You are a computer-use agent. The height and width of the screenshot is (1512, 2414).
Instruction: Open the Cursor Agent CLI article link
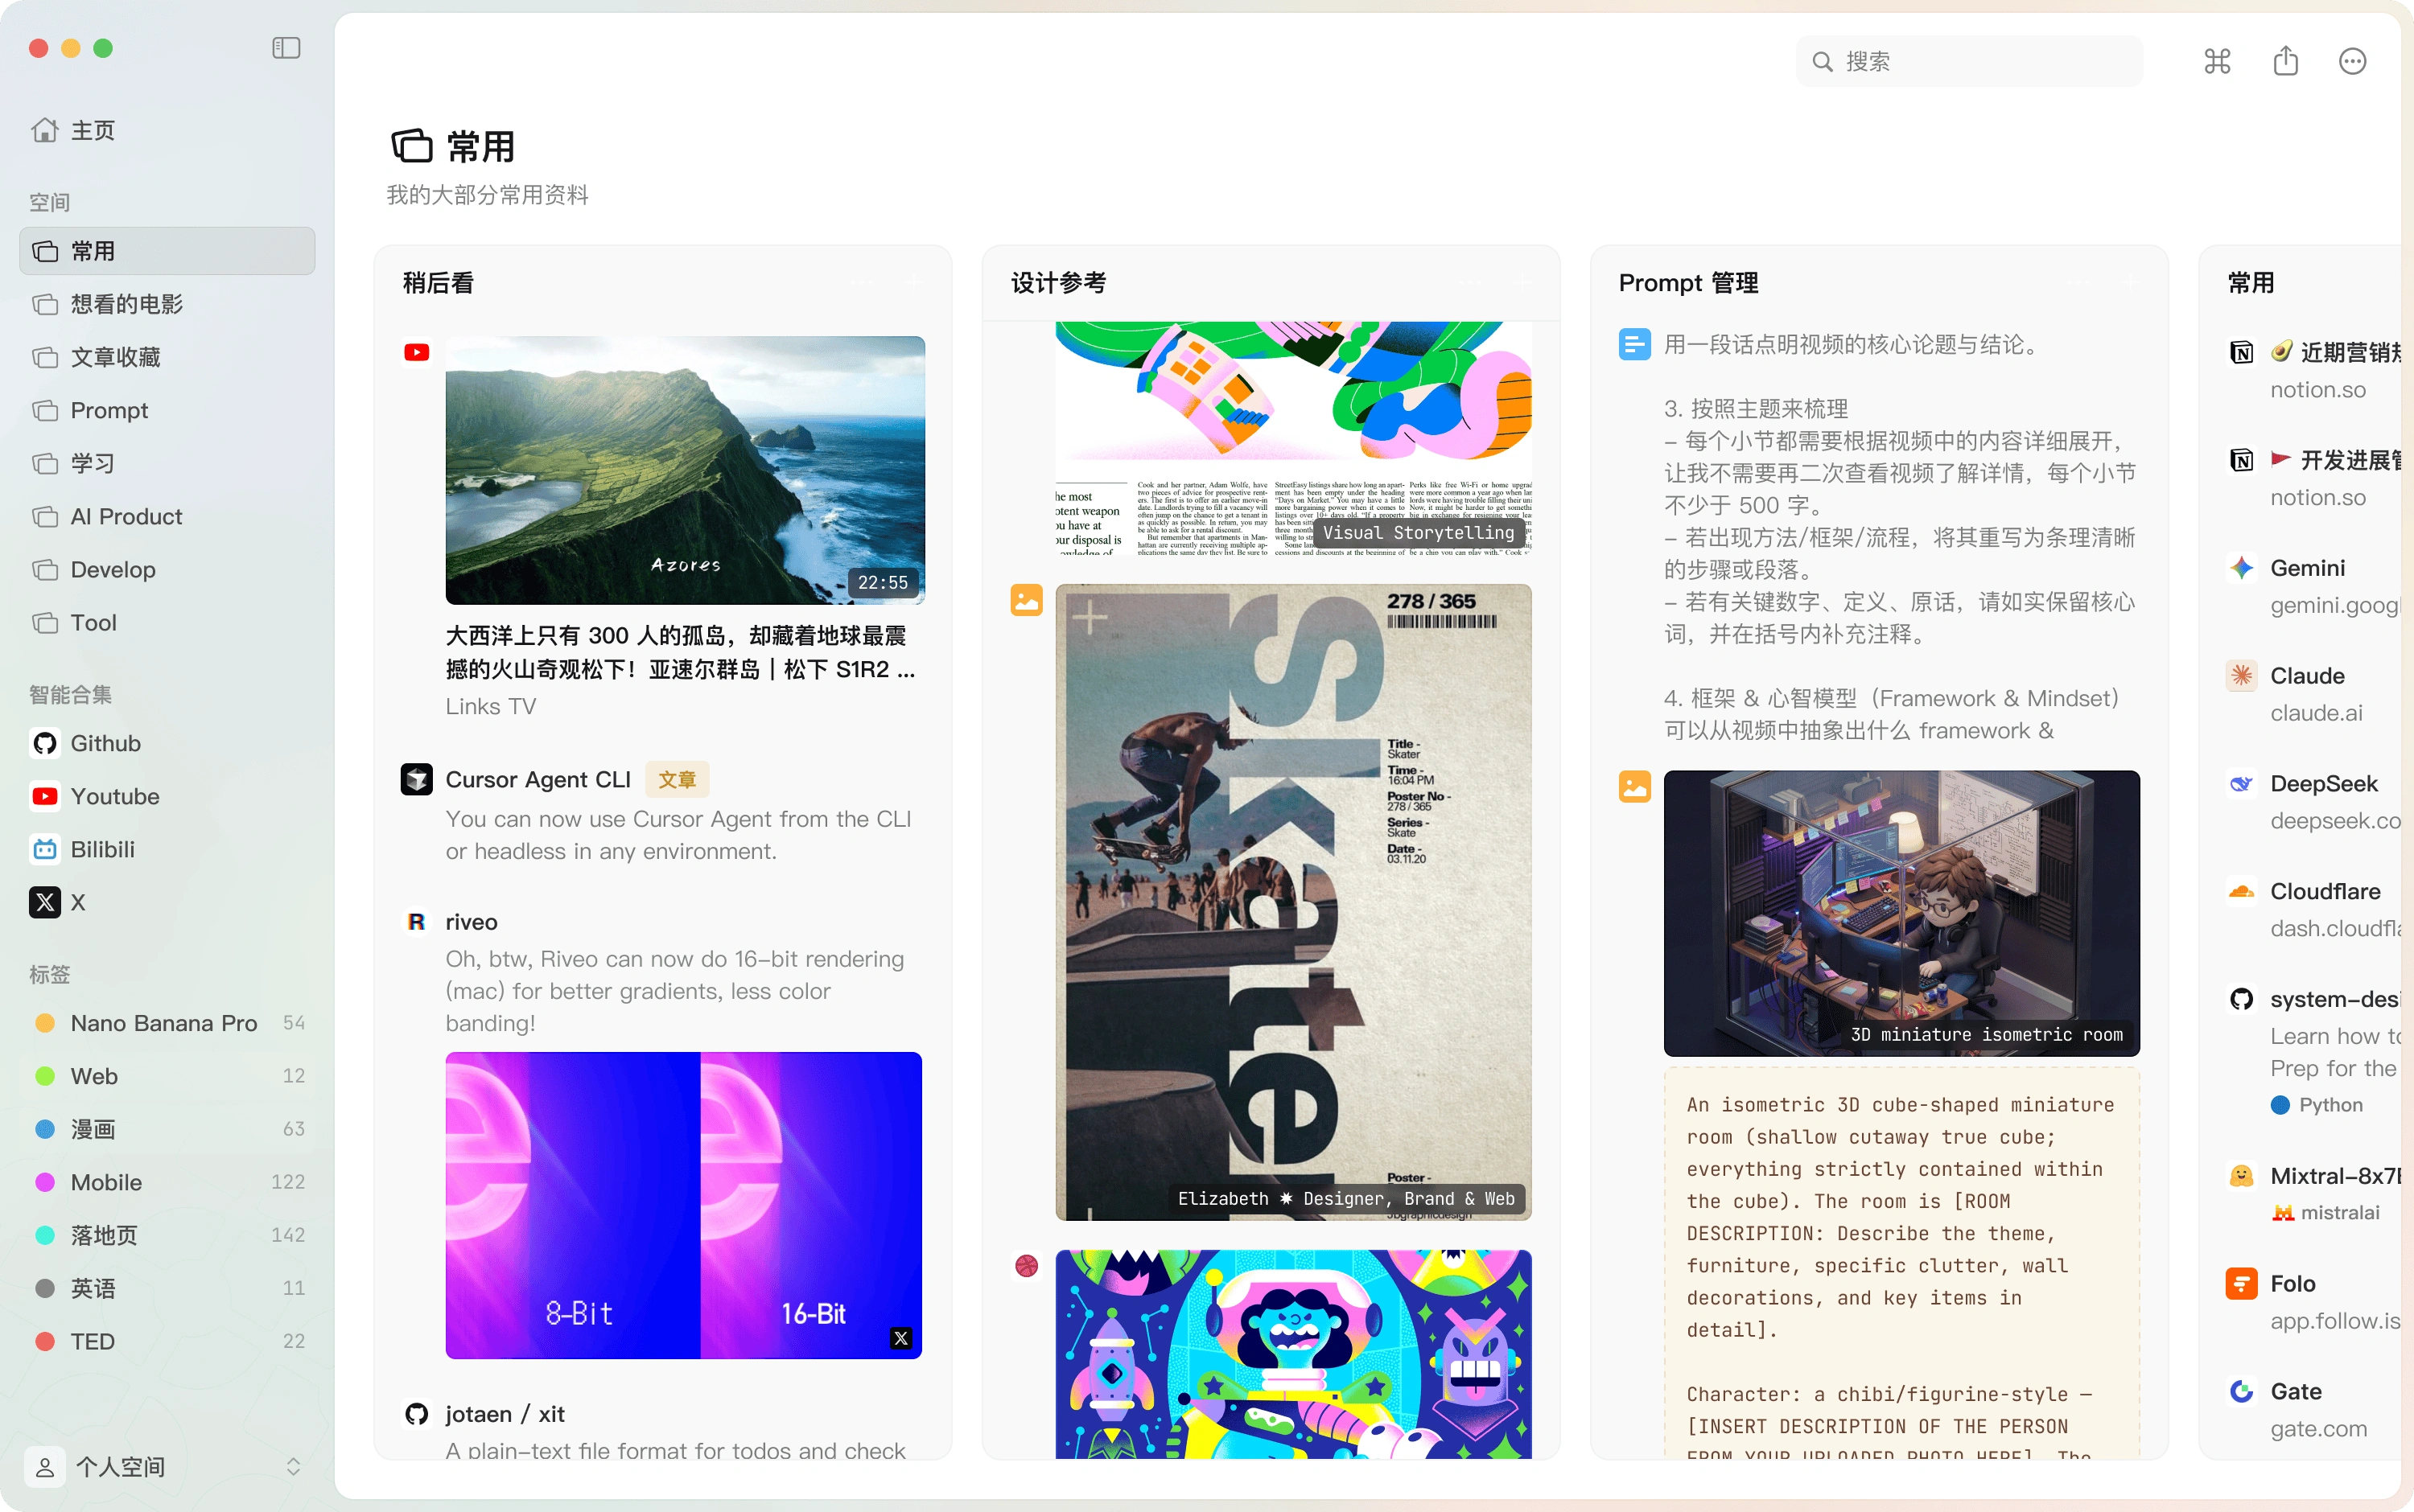[538, 779]
